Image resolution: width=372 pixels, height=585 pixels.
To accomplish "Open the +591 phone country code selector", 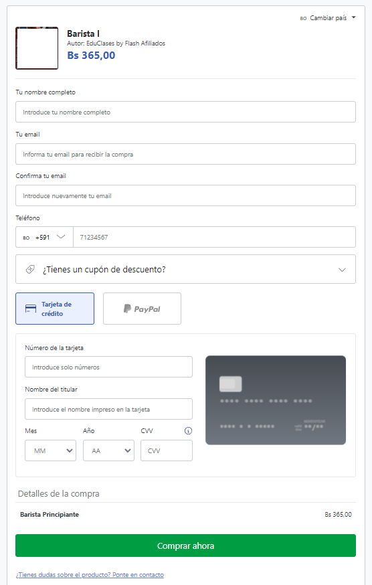I will (x=44, y=237).
